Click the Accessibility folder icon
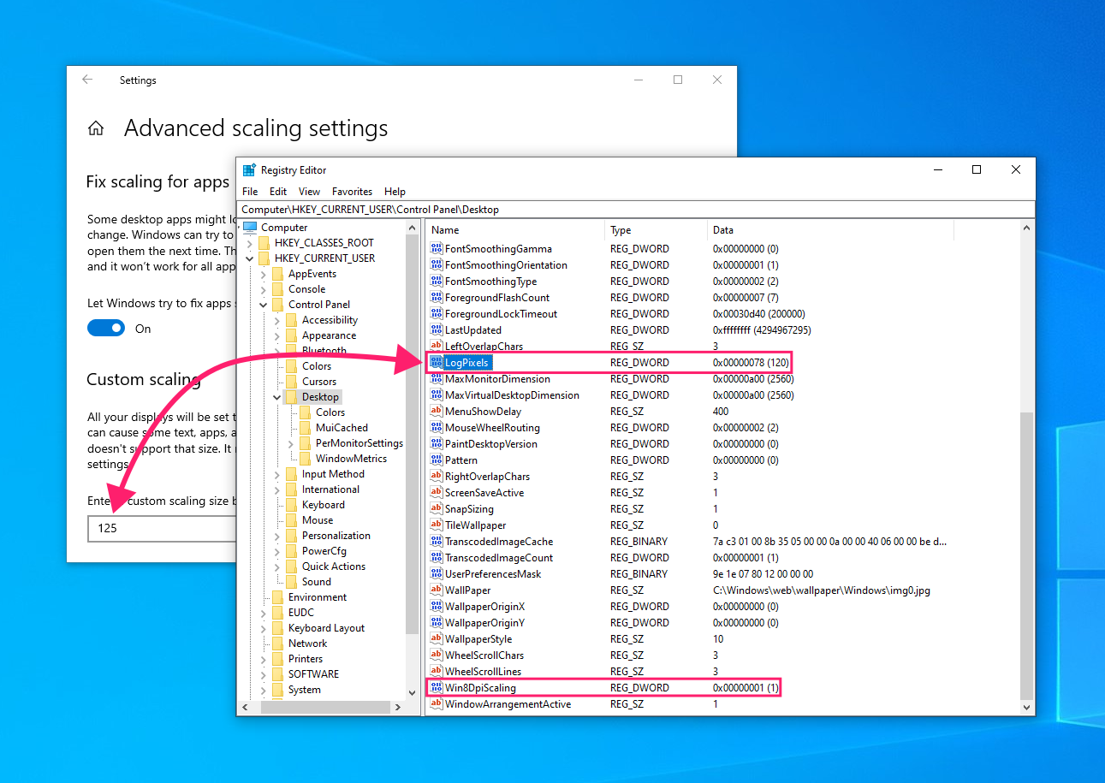The width and height of the screenshot is (1105, 783). [x=291, y=320]
